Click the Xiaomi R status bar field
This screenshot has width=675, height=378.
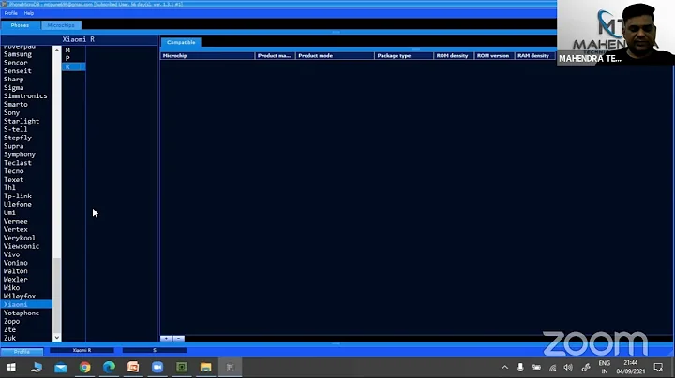pos(82,351)
